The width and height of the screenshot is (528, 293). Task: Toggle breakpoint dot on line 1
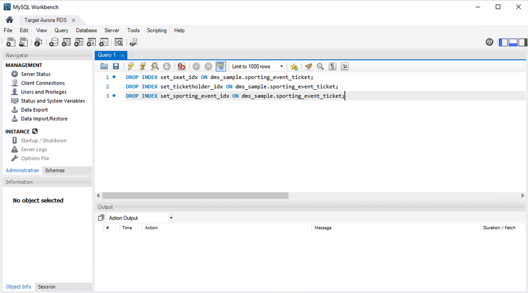coord(114,77)
